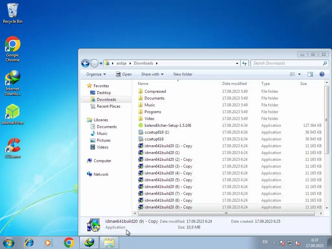Select the Programs folder row
This screenshot has width=332, height=249.
(x=230, y=112)
